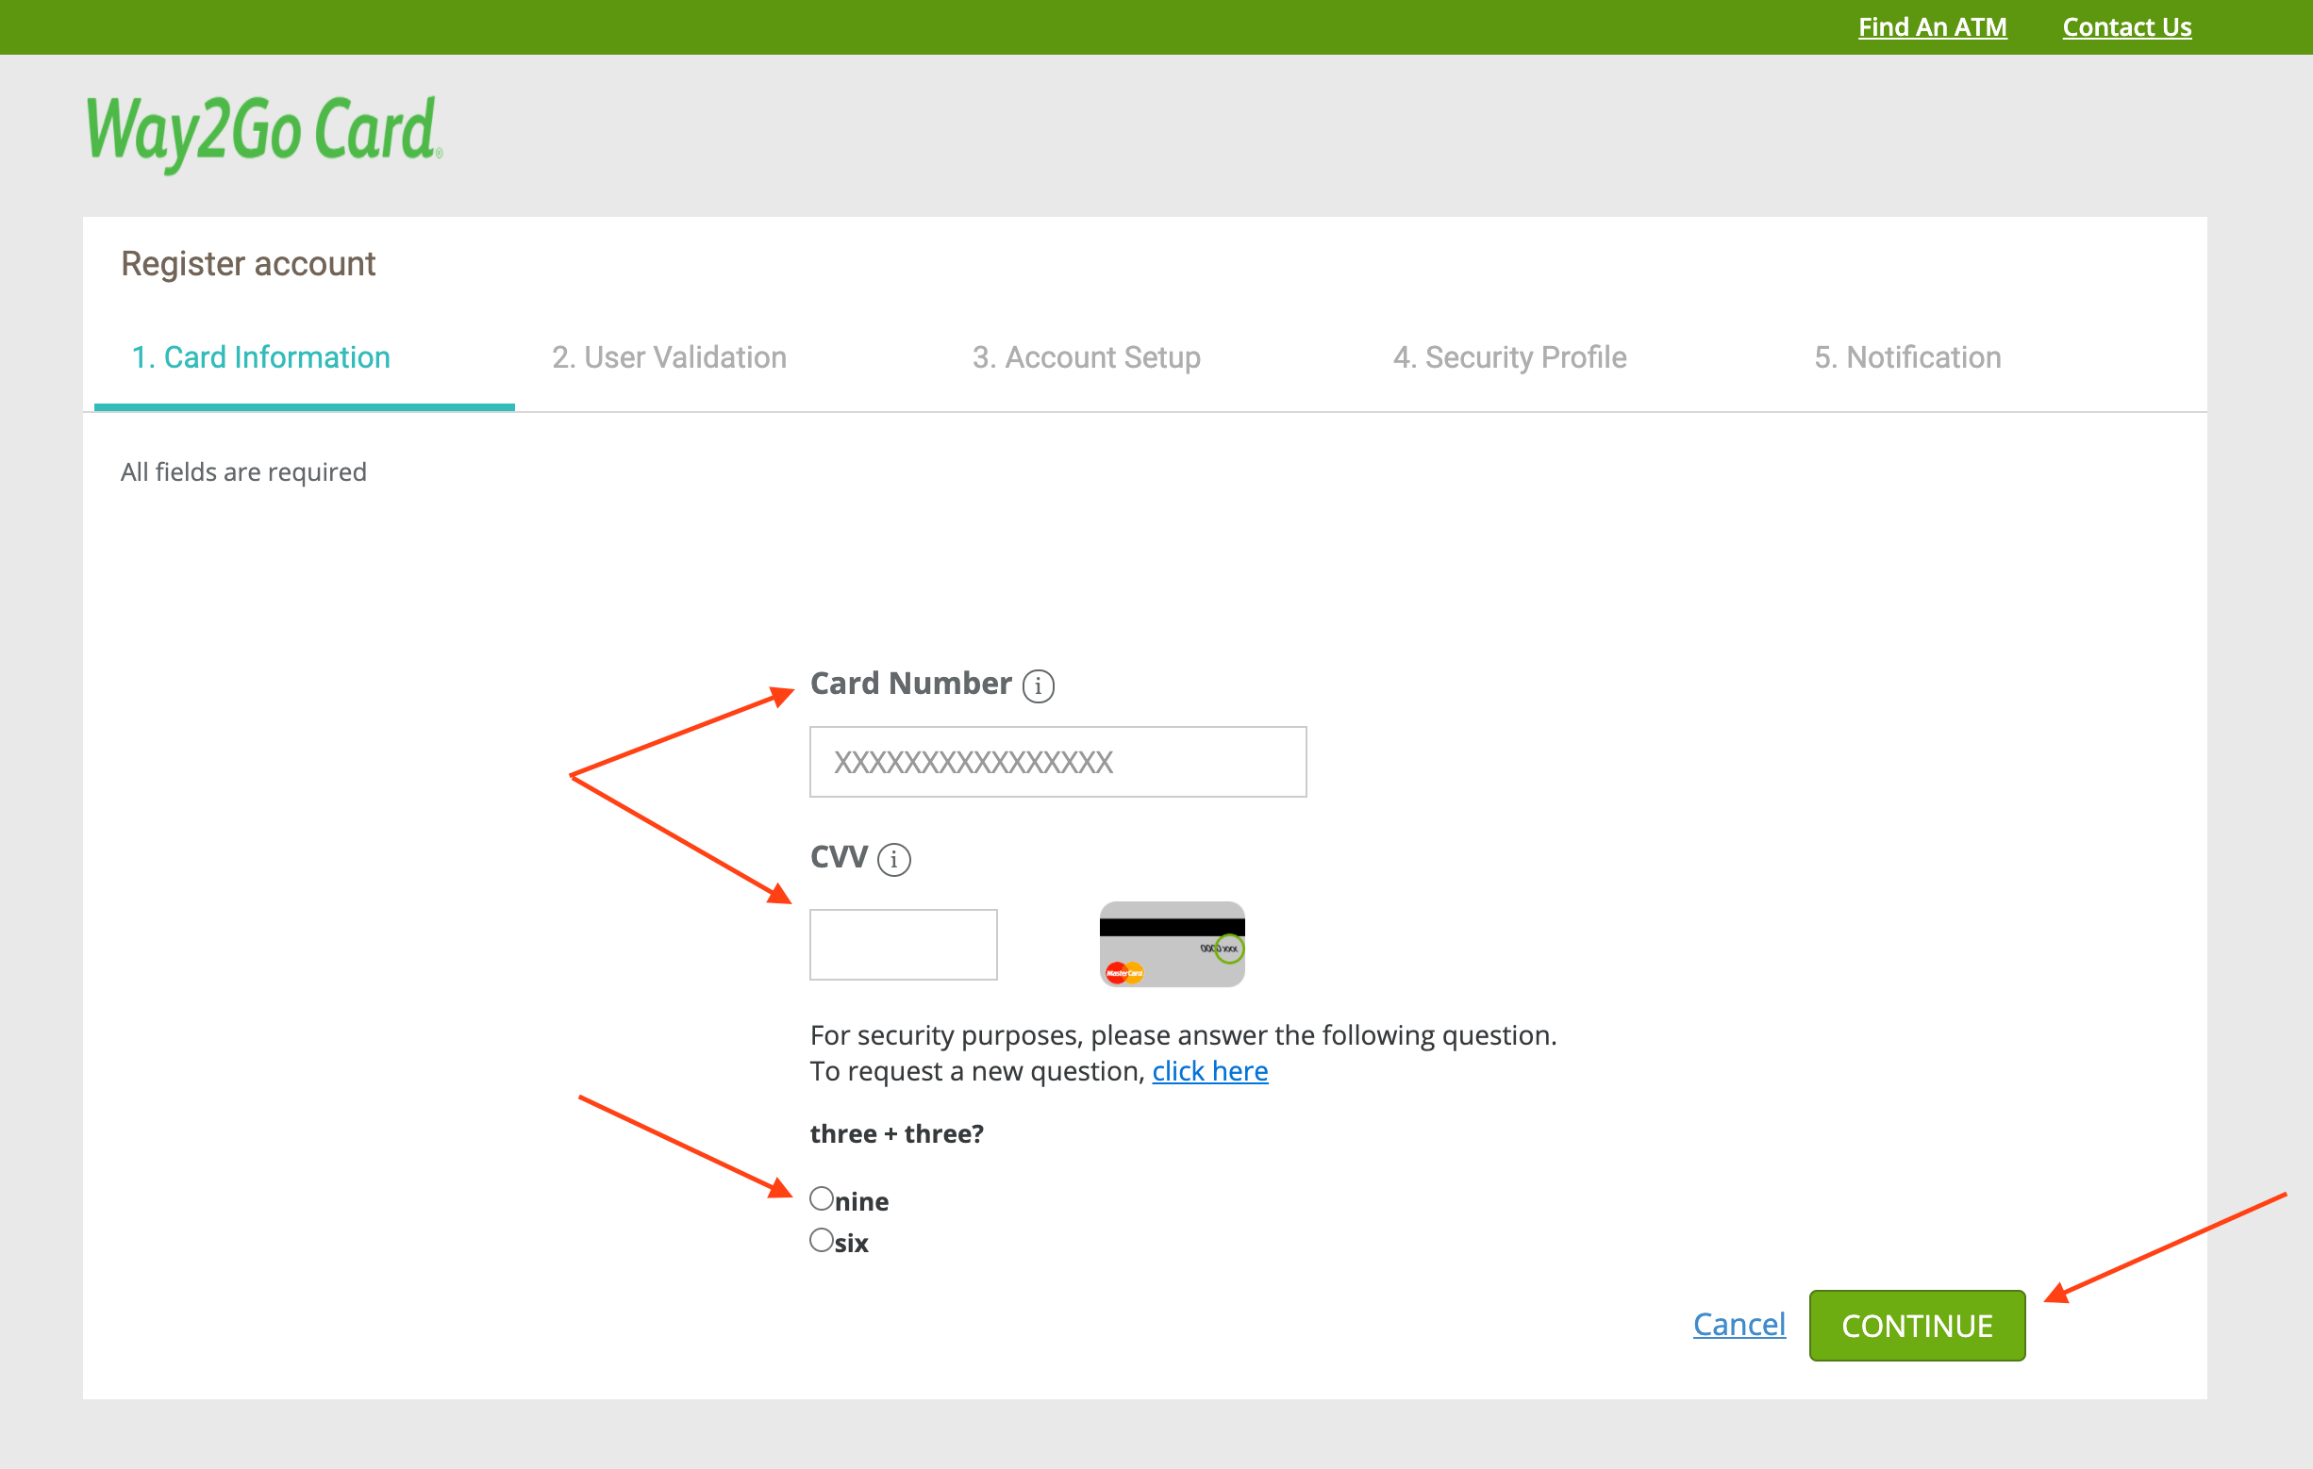
Task: Click 'click here' for new question
Action: (1209, 1070)
